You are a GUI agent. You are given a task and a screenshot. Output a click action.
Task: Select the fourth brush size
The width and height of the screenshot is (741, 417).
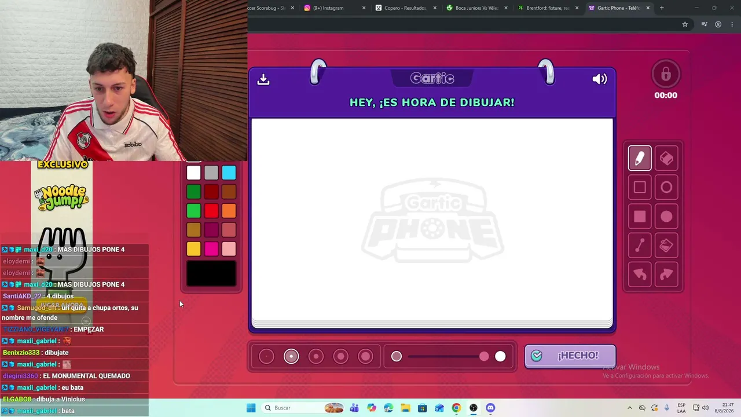pyautogui.click(x=341, y=357)
